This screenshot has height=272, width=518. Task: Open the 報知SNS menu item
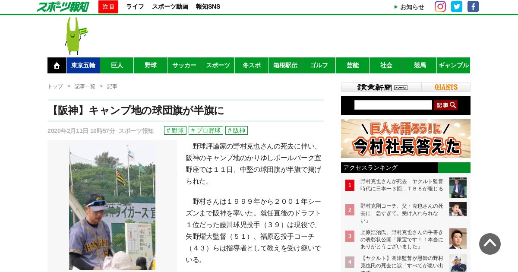[x=208, y=7]
